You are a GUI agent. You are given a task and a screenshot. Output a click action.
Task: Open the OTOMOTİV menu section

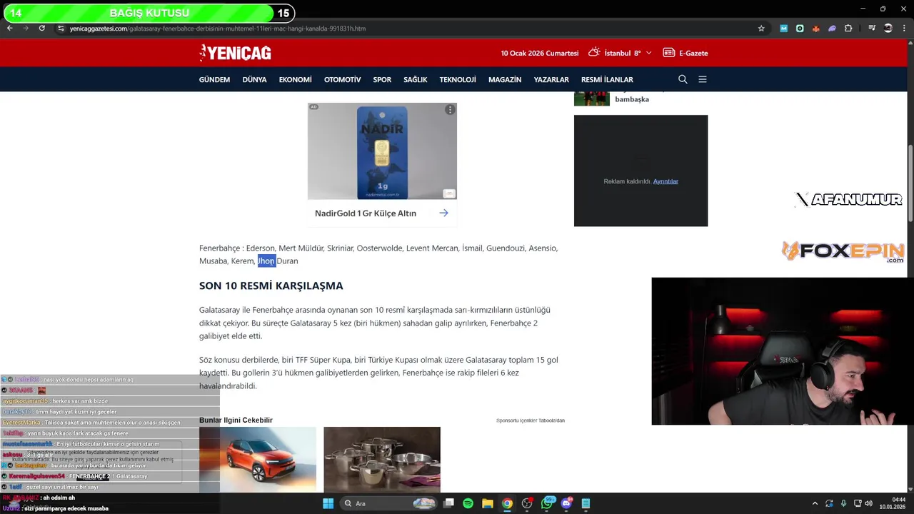[x=342, y=79]
